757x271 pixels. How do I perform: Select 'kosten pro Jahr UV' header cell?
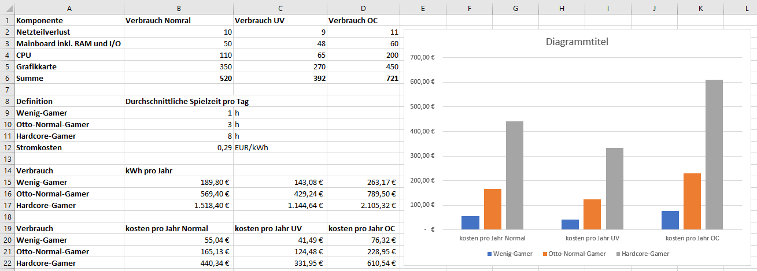(x=280, y=228)
